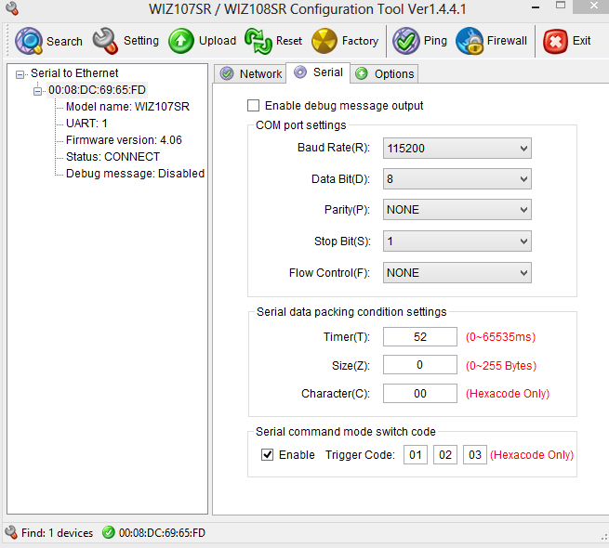The height and width of the screenshot is (548, 609).
Task: Open the Data Bit dropdown
Action: [x=457, y=179]
